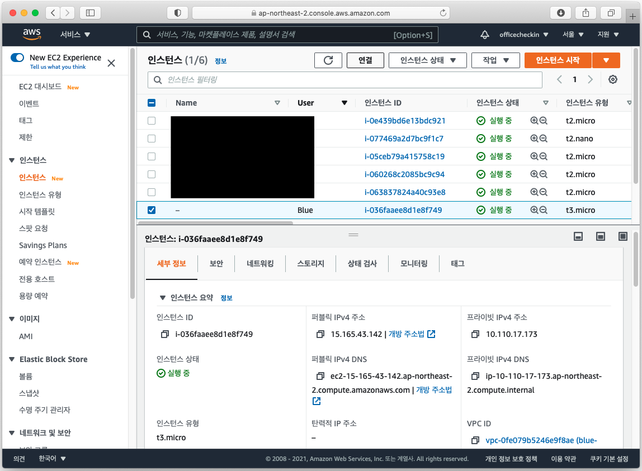Viewport: 642px width, 471px height.
Task: Click the 인스턴스 필터링 filter field
Action: pyautogui.click(x=344, y=80)
